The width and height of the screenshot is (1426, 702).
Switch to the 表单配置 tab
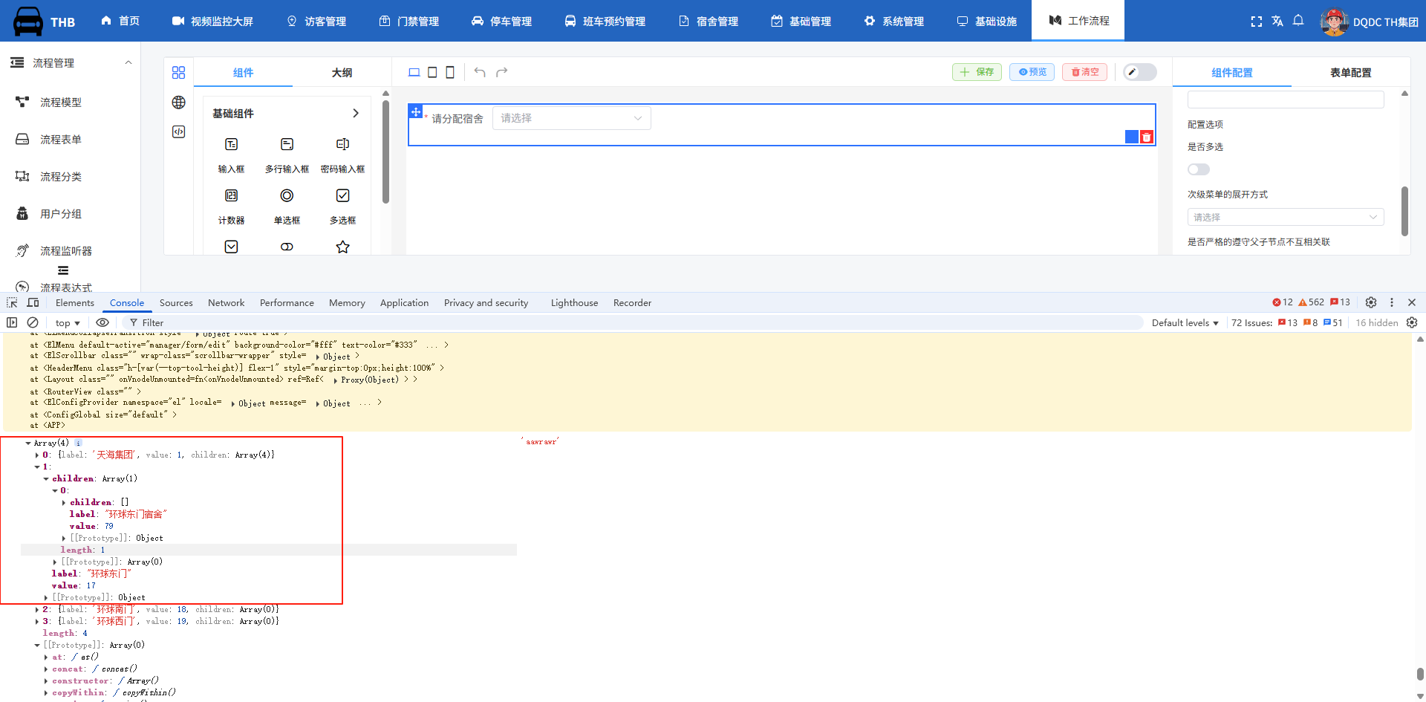(x=1350, y=72)
